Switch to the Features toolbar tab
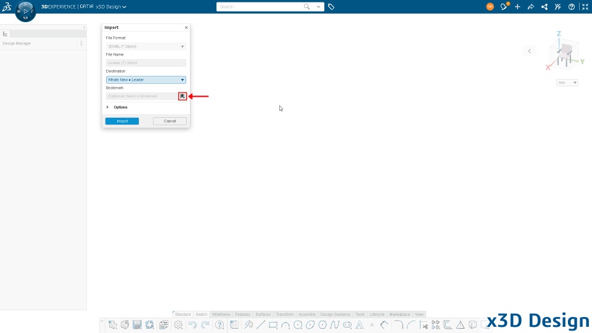Viewport: 592px width, 333px height. pos(242,314)
